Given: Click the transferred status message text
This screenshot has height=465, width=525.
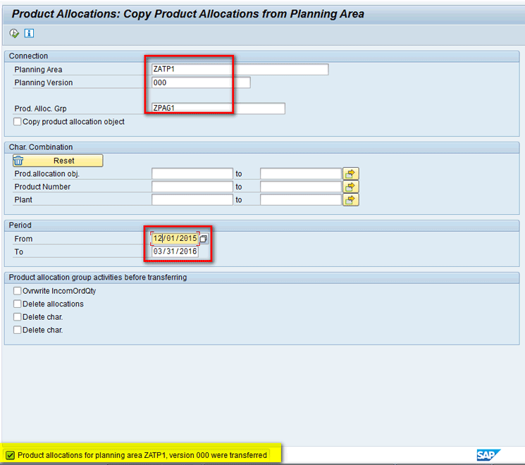Looking at the screenshot, I should 142,455.
